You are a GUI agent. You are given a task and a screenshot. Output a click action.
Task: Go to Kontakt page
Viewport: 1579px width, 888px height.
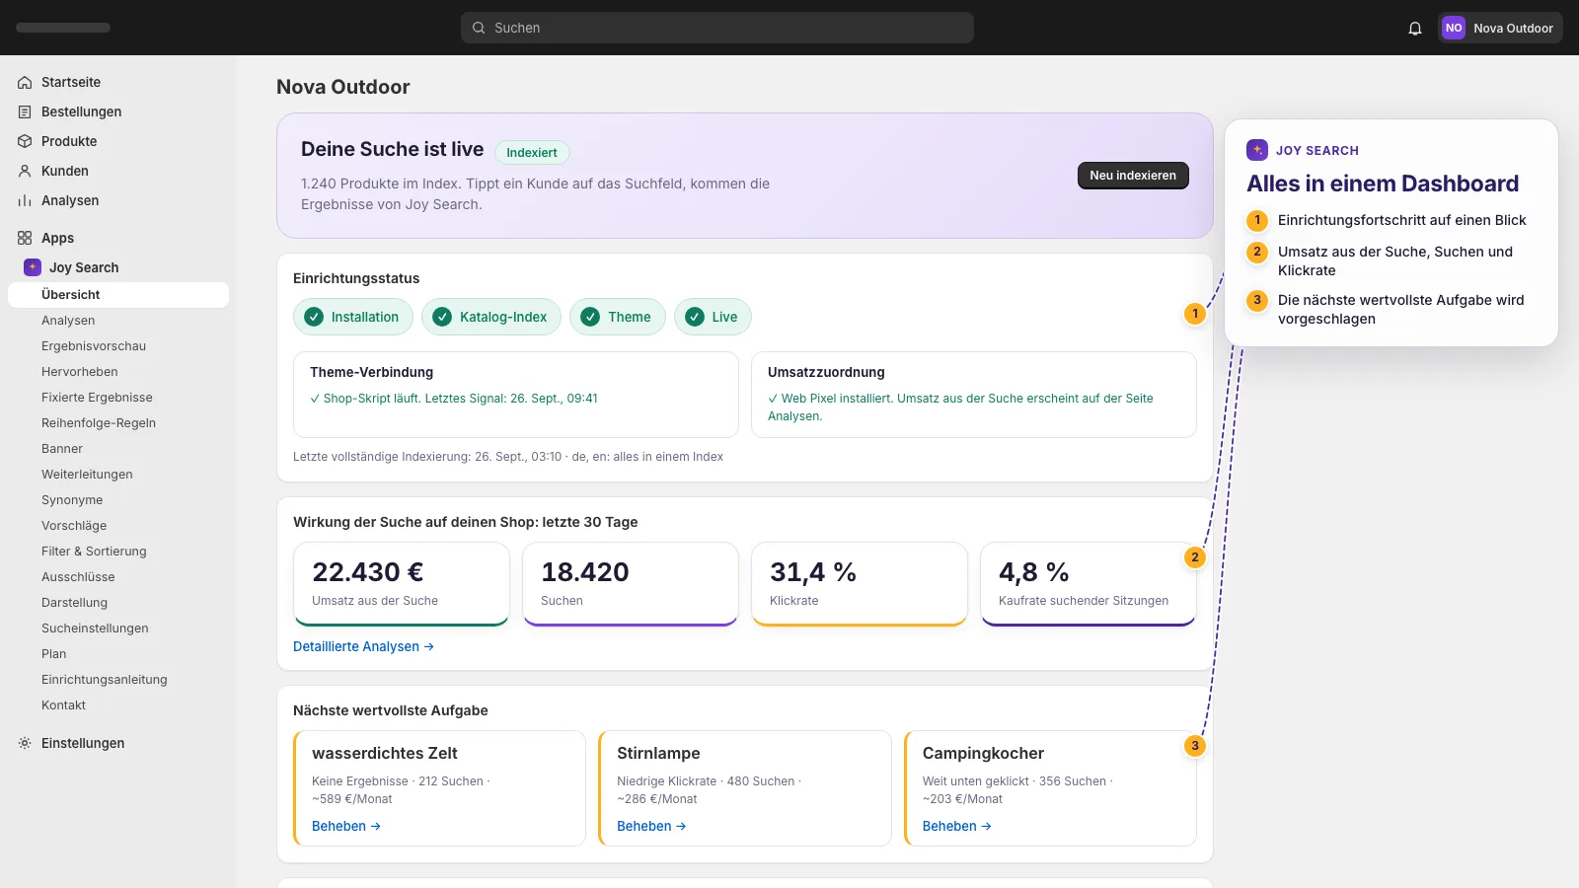[118, 705]
